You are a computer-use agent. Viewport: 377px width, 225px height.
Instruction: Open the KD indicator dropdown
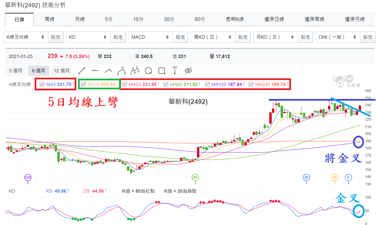[x=88, y=37]
